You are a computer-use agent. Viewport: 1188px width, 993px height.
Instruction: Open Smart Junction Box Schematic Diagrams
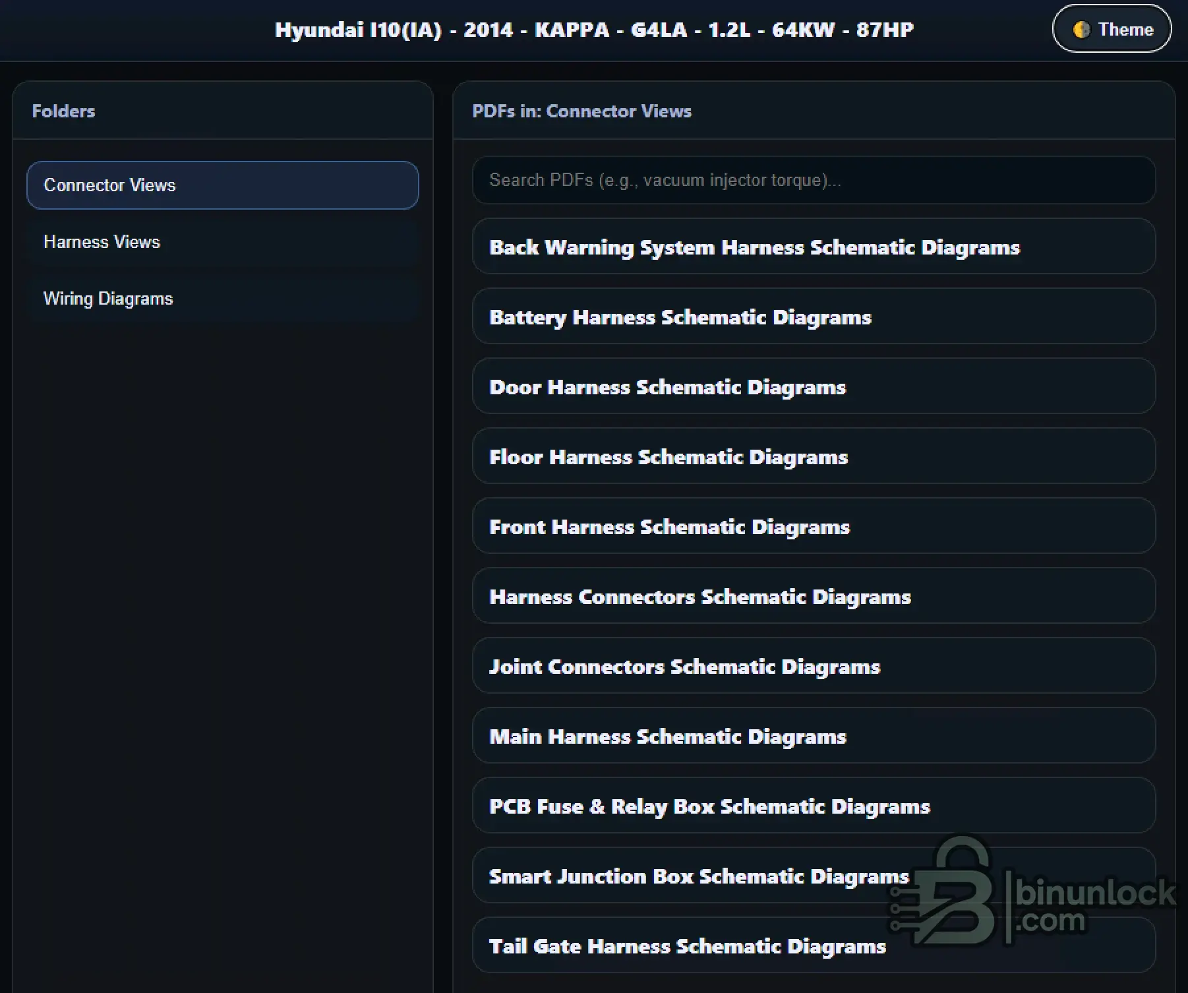814,876
